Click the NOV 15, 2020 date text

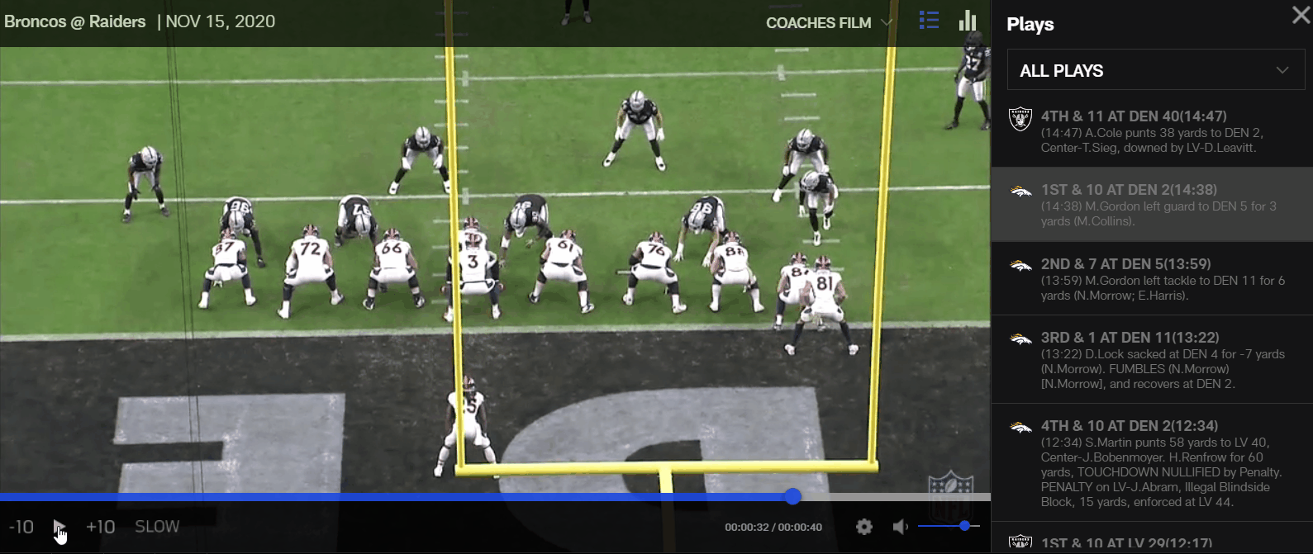[x=221, y=21]
